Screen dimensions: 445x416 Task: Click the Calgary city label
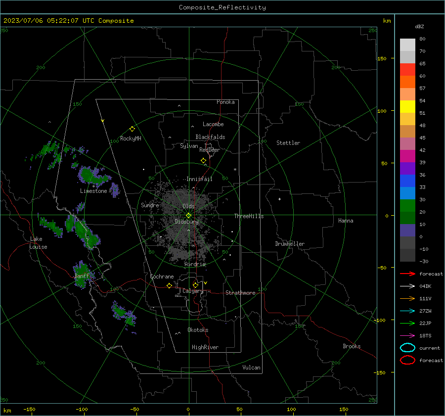193,291
